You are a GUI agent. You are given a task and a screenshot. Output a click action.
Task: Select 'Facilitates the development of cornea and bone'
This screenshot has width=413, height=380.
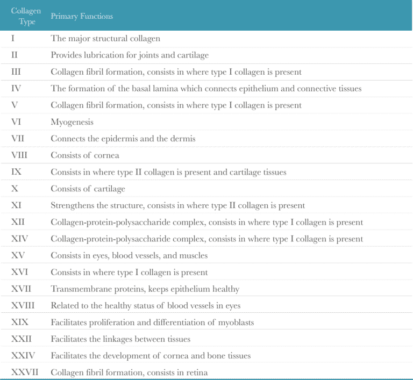tap(139, 355)
